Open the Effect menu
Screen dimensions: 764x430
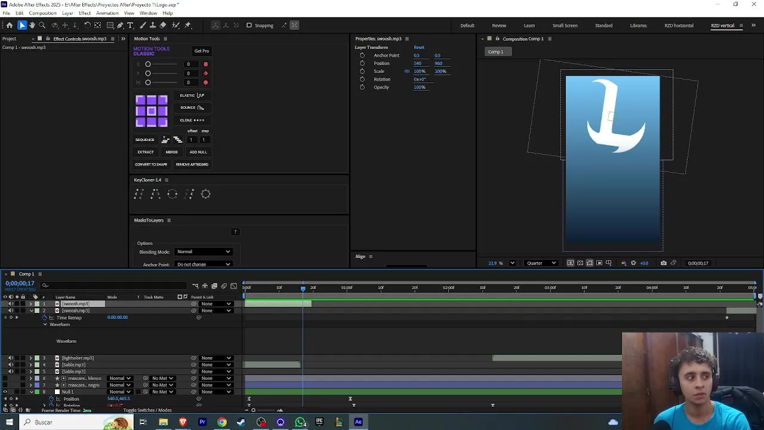(x=85, y=13)
